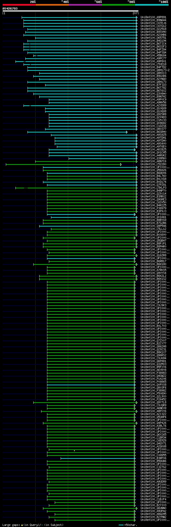Select label UniRef100_Q10QU9
This screenshot has height=527, width=171.
coord(153,108)
